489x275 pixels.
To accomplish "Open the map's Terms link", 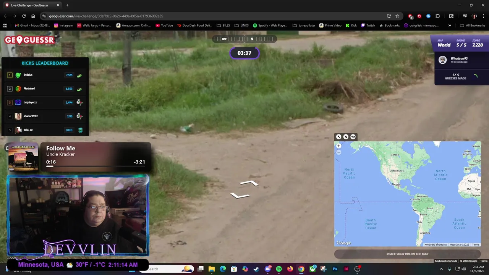I will click(x=476, y=244).
